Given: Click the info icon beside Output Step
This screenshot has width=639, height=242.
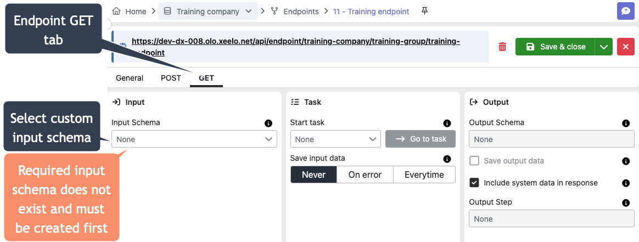Looking at the screenshot, I should click(626, 203).
